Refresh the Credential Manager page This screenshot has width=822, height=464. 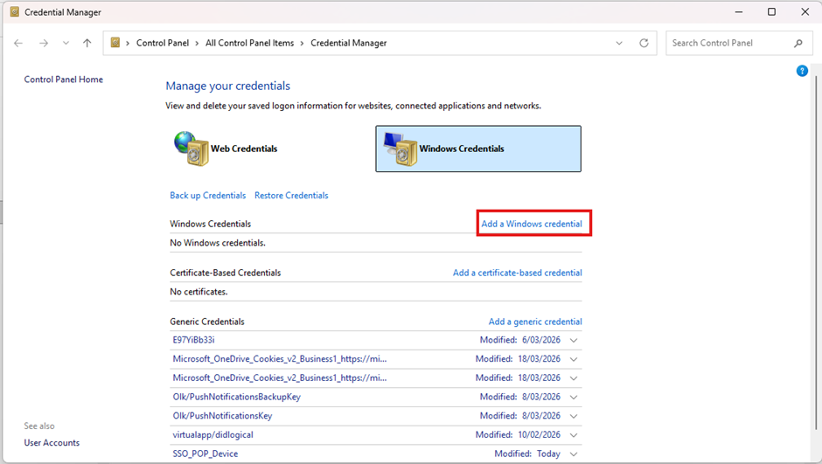(x=644, y=43)
